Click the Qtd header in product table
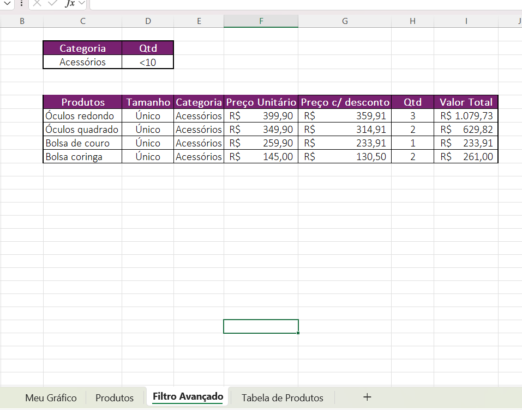This screenshot has height=410, width=522. (412, 102)
